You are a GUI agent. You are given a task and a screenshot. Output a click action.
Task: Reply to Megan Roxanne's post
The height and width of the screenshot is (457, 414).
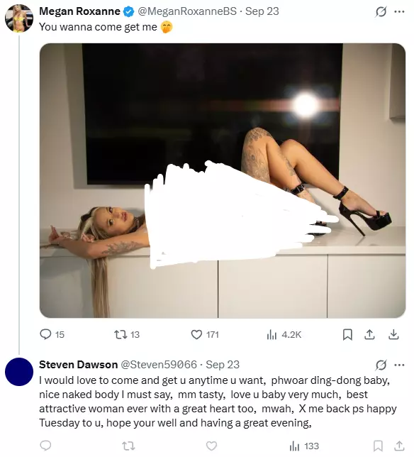pos(52,334)
